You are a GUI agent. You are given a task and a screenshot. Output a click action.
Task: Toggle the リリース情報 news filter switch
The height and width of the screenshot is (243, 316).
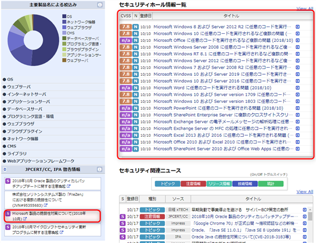(x=219, y=184)
